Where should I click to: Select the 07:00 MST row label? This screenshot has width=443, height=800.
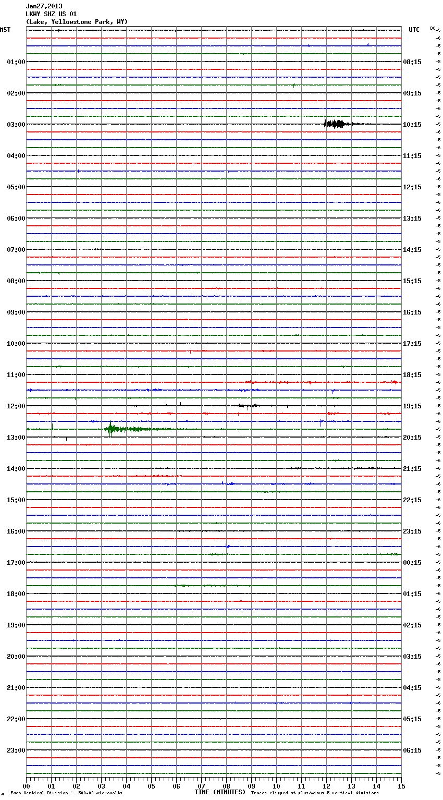16,250
